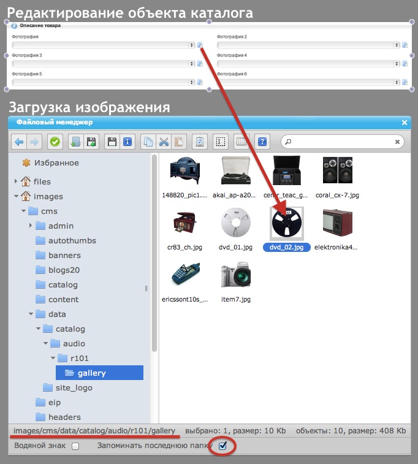Confirm file selection with green checkmark icon
The width and height of the screenshot is (418, 464).
click(x=55, y=142)
